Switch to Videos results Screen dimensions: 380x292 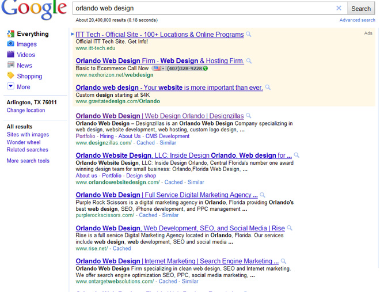(26, 55)
